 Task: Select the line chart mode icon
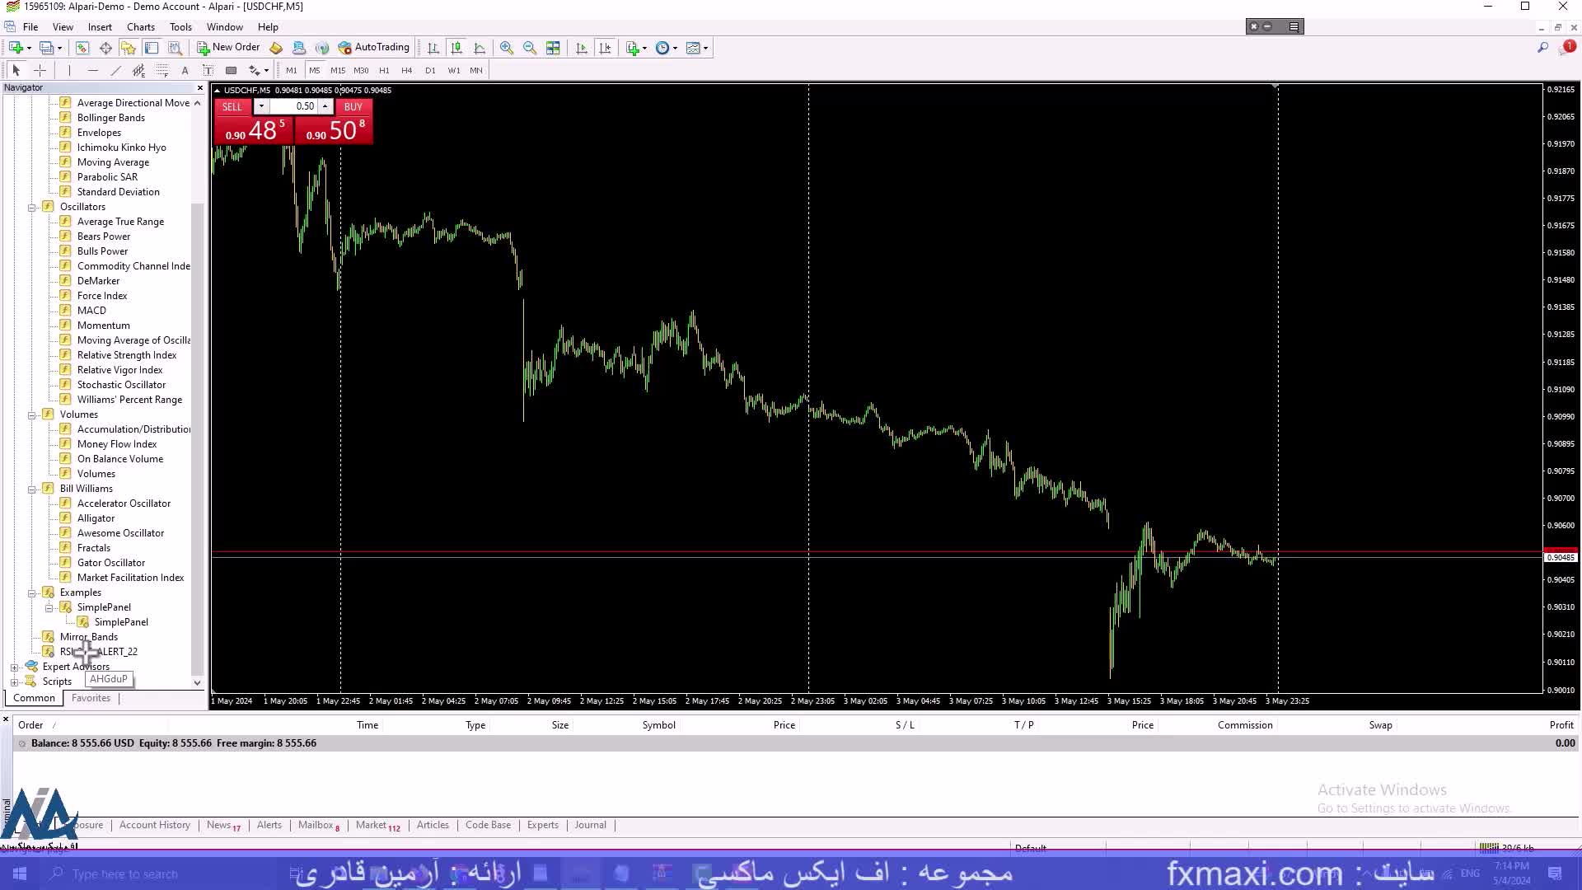pos(480,48)
